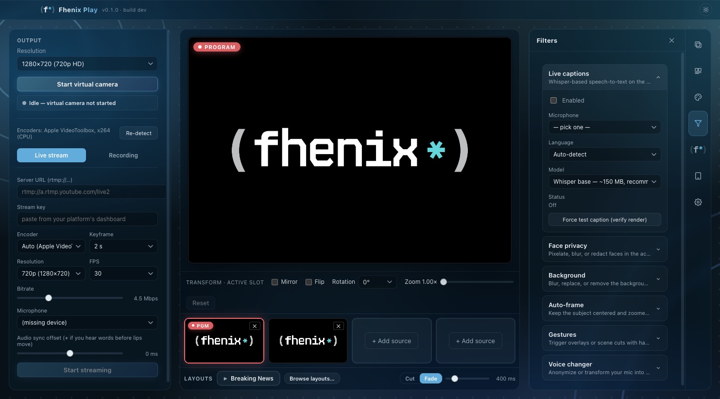Open the settings gear icon in sidebar

click(698, 202)
